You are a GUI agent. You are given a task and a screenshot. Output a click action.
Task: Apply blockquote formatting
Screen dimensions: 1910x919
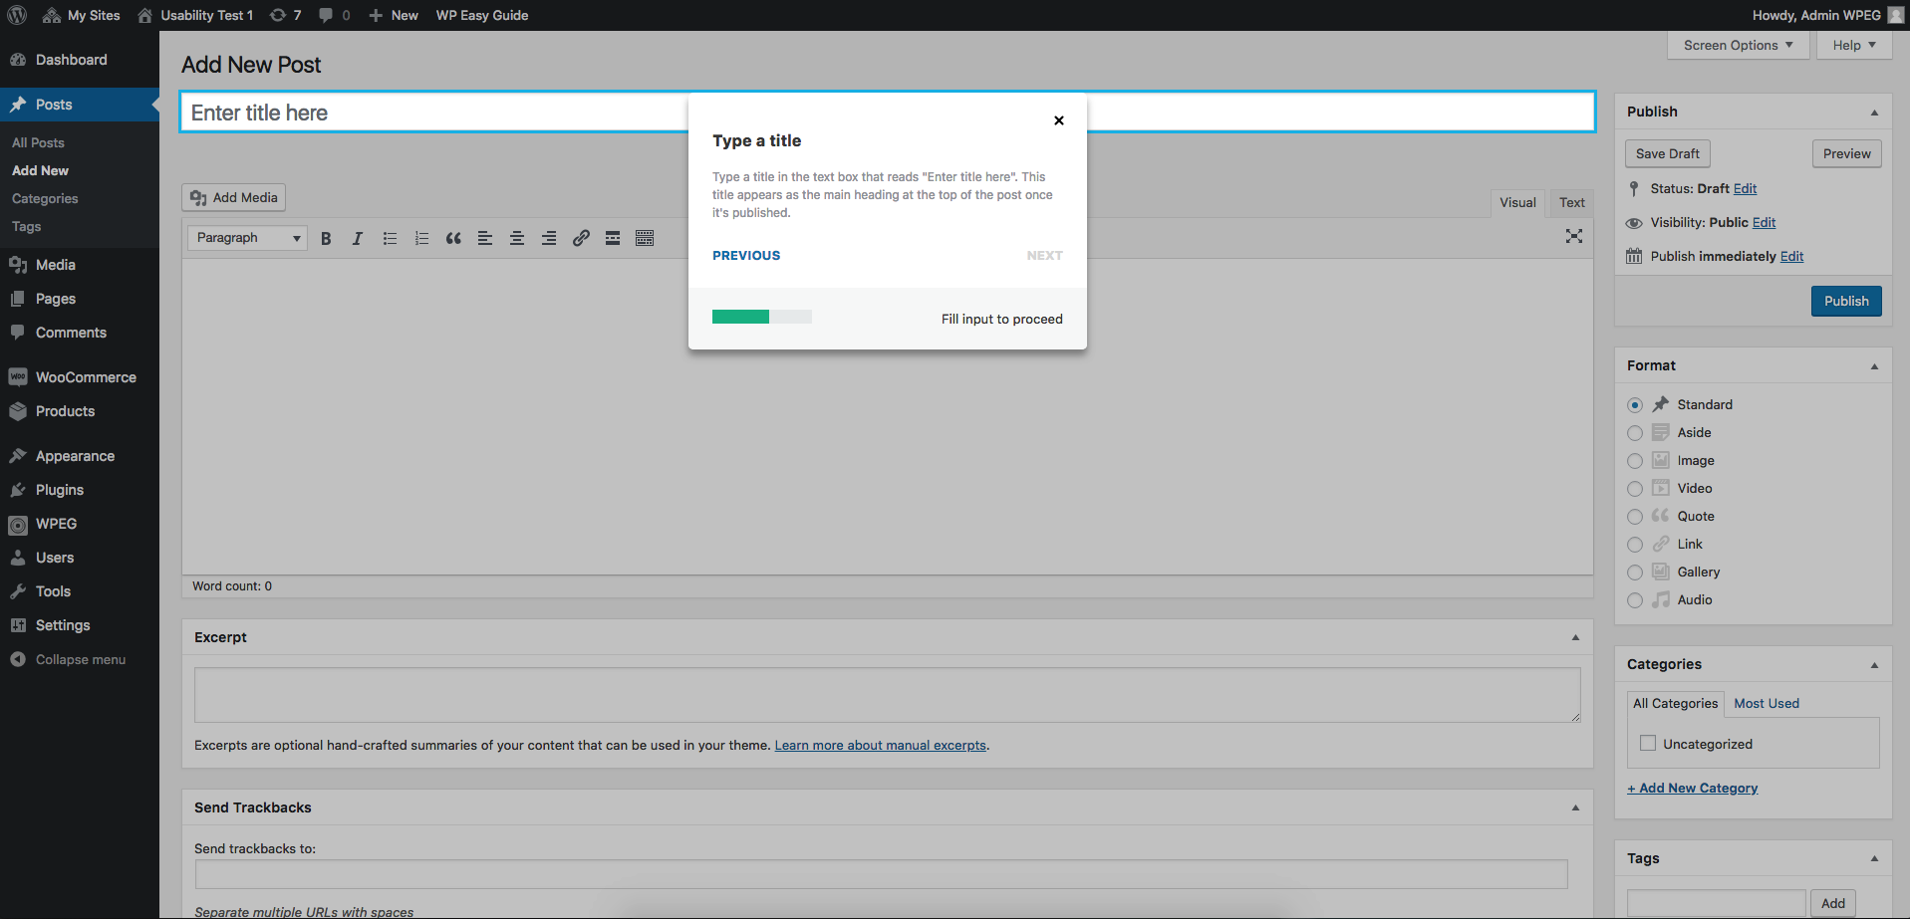[453, 238]
